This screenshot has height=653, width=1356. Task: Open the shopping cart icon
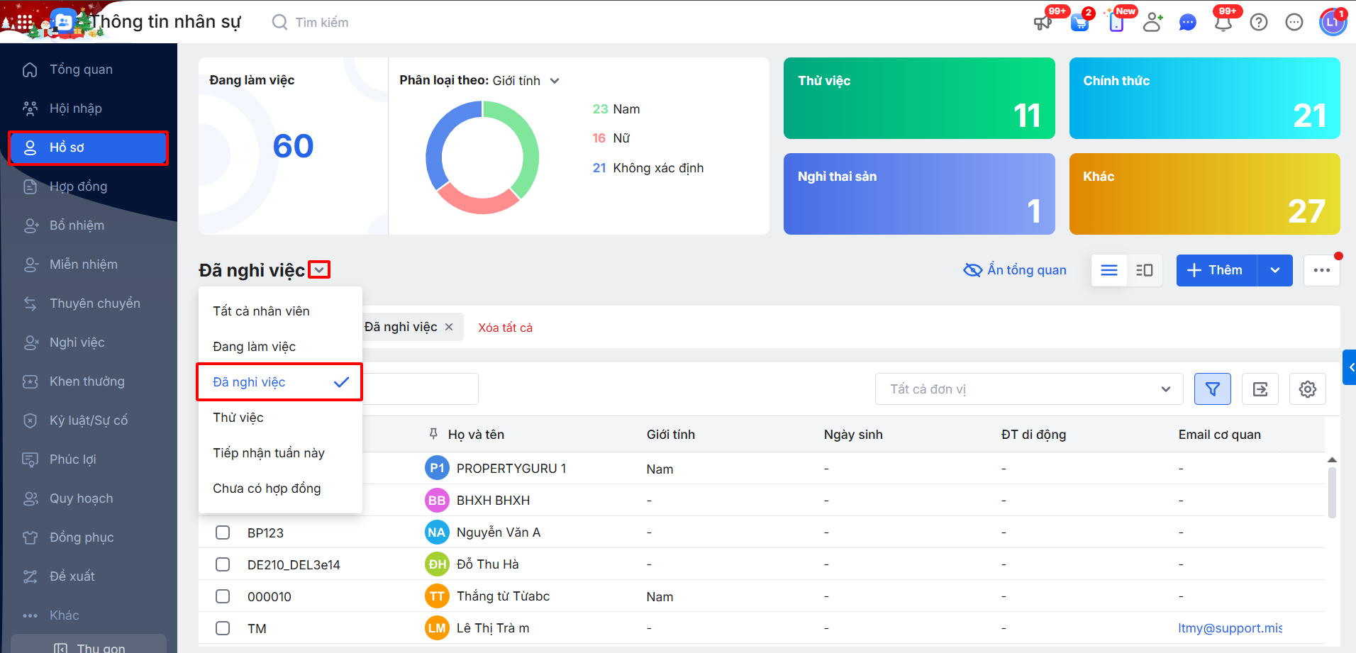(1079, 23)
